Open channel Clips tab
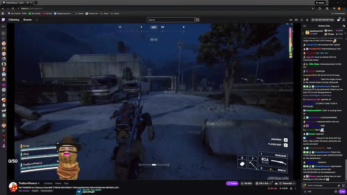The image size is (347, 195). coord(66,183)
